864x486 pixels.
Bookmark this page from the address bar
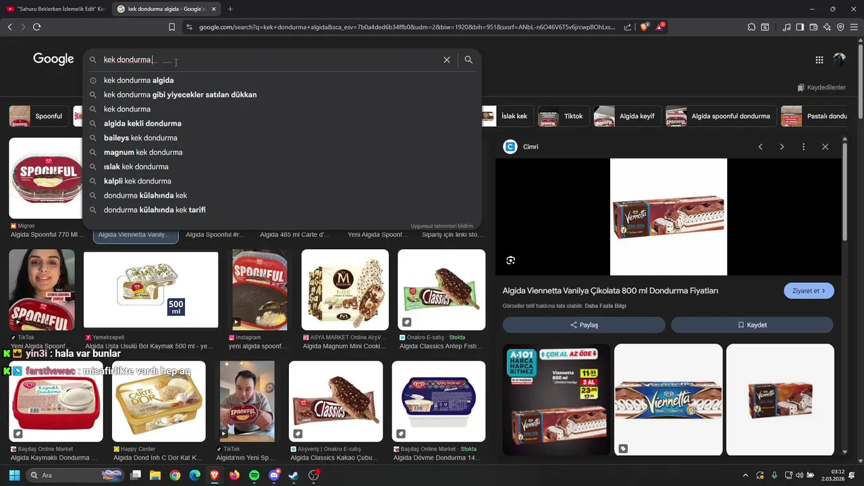point(171,27)
